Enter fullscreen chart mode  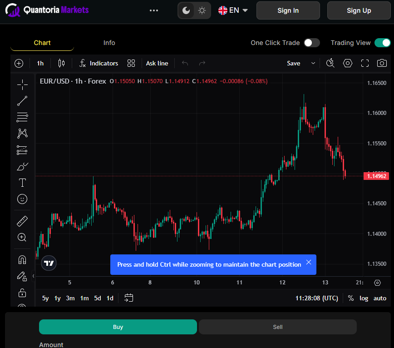tap(365, 63)
